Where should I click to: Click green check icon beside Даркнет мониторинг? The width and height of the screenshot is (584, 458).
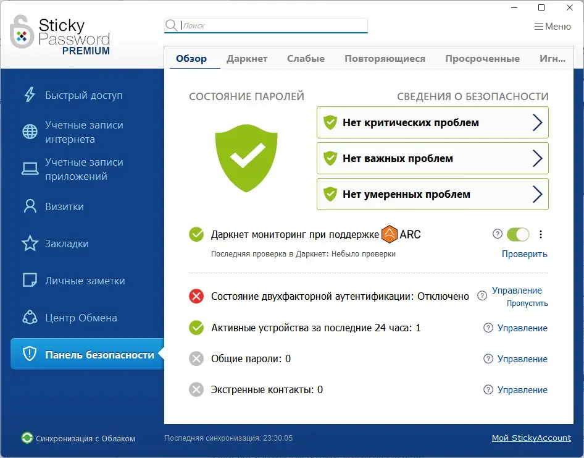(196, 234)
